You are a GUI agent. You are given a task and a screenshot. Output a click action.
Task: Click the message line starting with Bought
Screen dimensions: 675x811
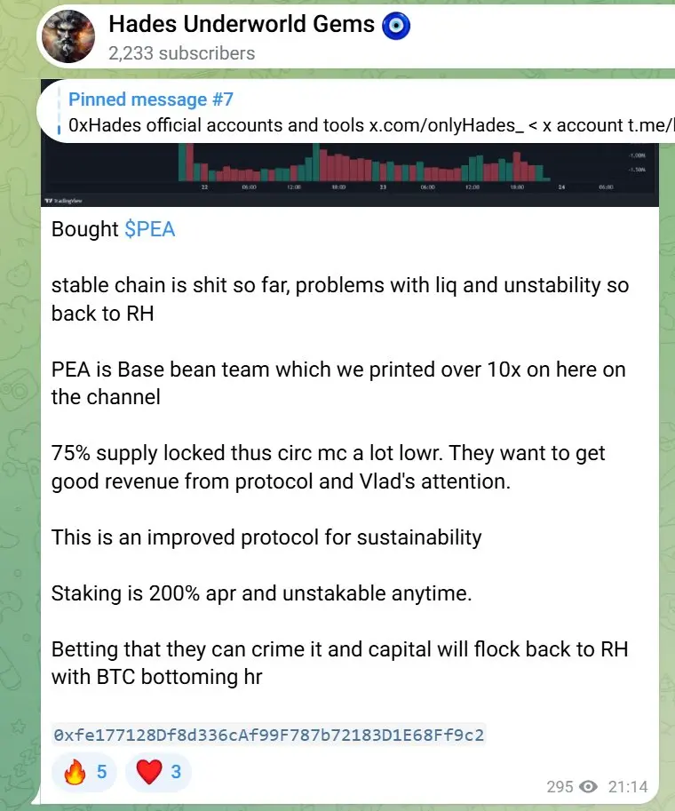(x=114, y=229)
